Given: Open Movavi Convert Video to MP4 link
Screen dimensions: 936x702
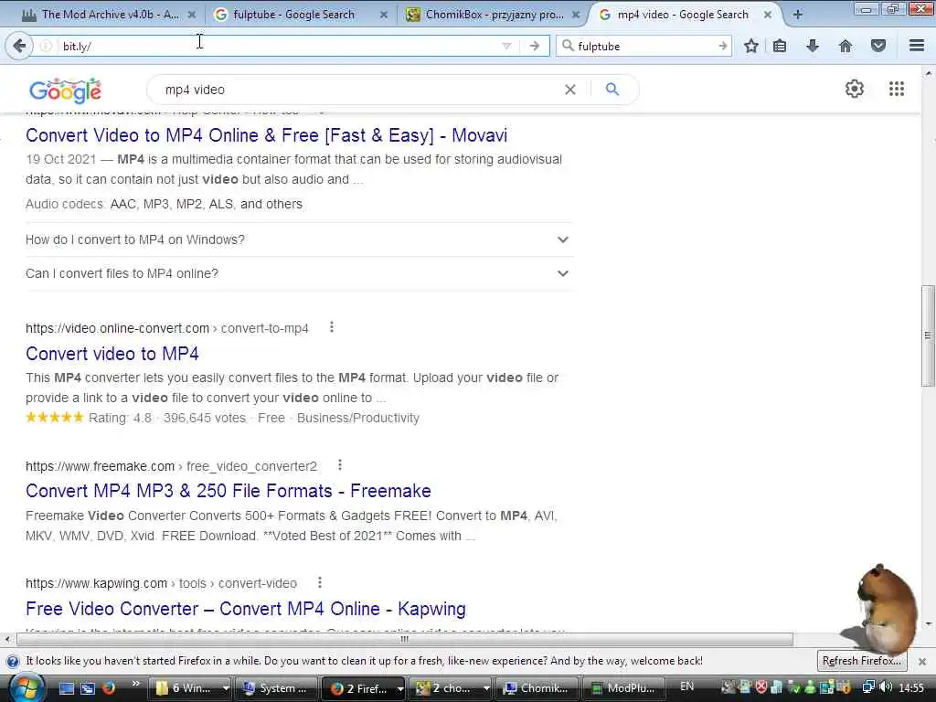Looking at the screenshot, I should click(x=266, y=135).
